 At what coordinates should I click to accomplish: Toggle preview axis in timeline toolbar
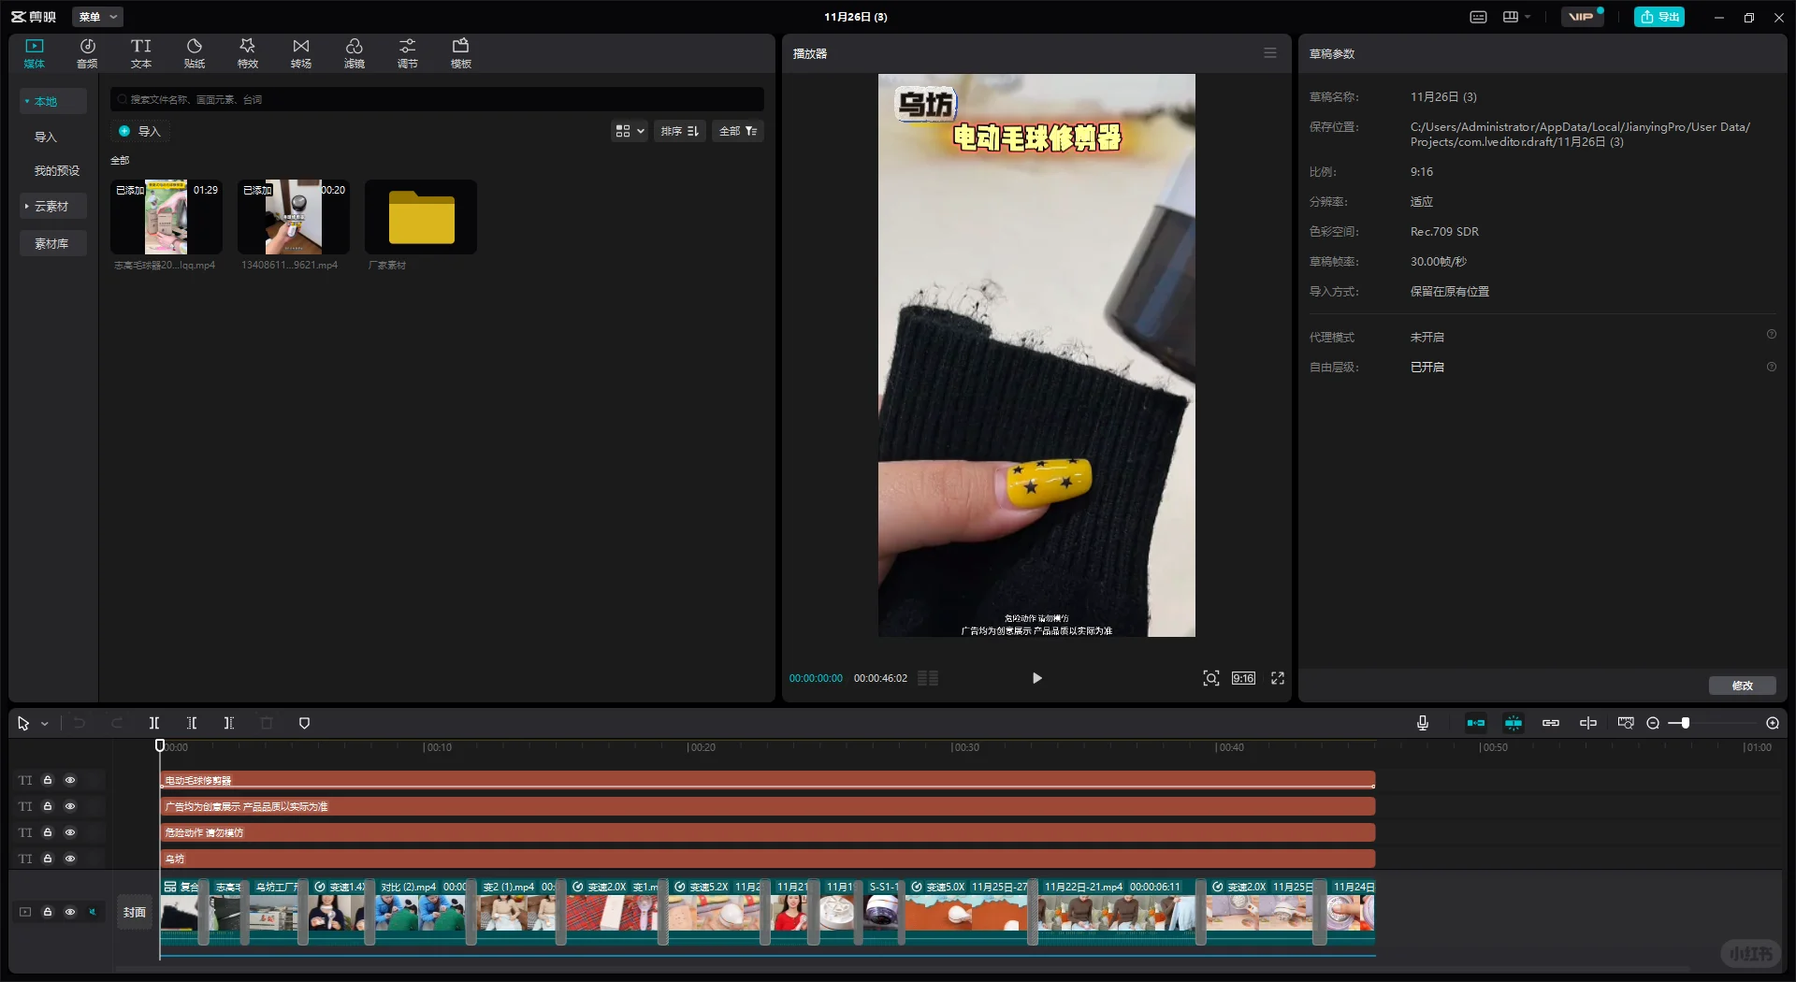pyautogui.click(x=1588, y=723)
